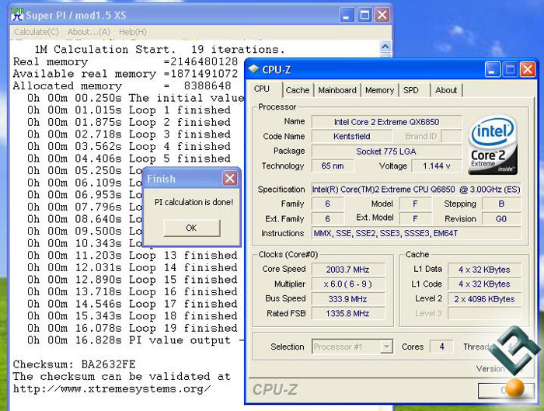
Task: Click the Level 2 value 2 x 4096 KBytes
Action: point(484,299)
